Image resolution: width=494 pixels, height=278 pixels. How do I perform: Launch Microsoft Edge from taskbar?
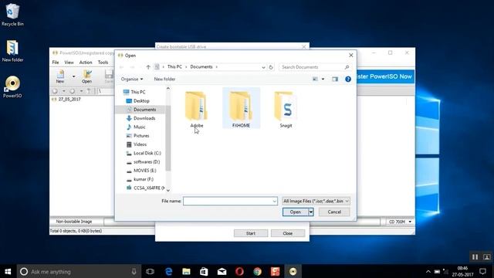(168, 271)
